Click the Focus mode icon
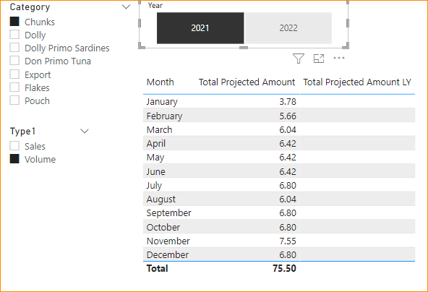428x292 pixels. (319, 59)
